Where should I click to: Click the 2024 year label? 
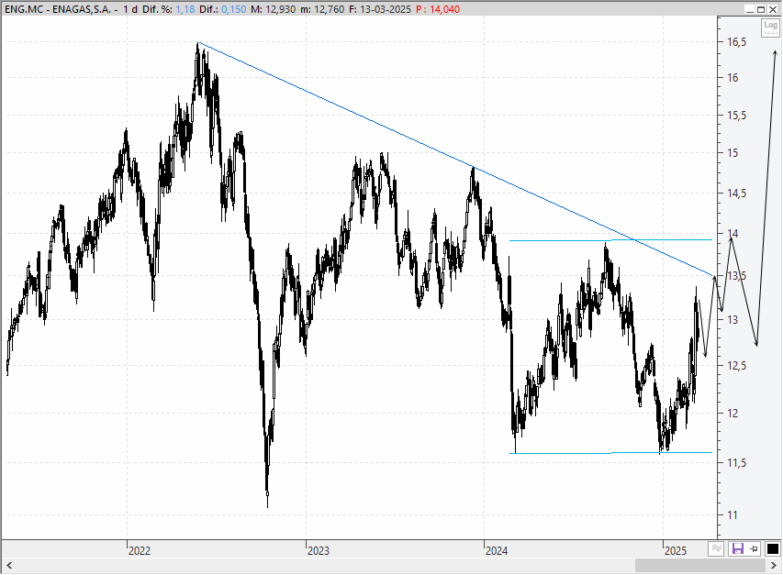click(497, 550)
